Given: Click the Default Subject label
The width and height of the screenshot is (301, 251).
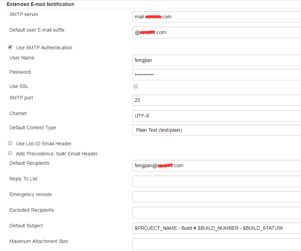Looking at the screenshot, I should pyautogui.click(x=26, y=226).
